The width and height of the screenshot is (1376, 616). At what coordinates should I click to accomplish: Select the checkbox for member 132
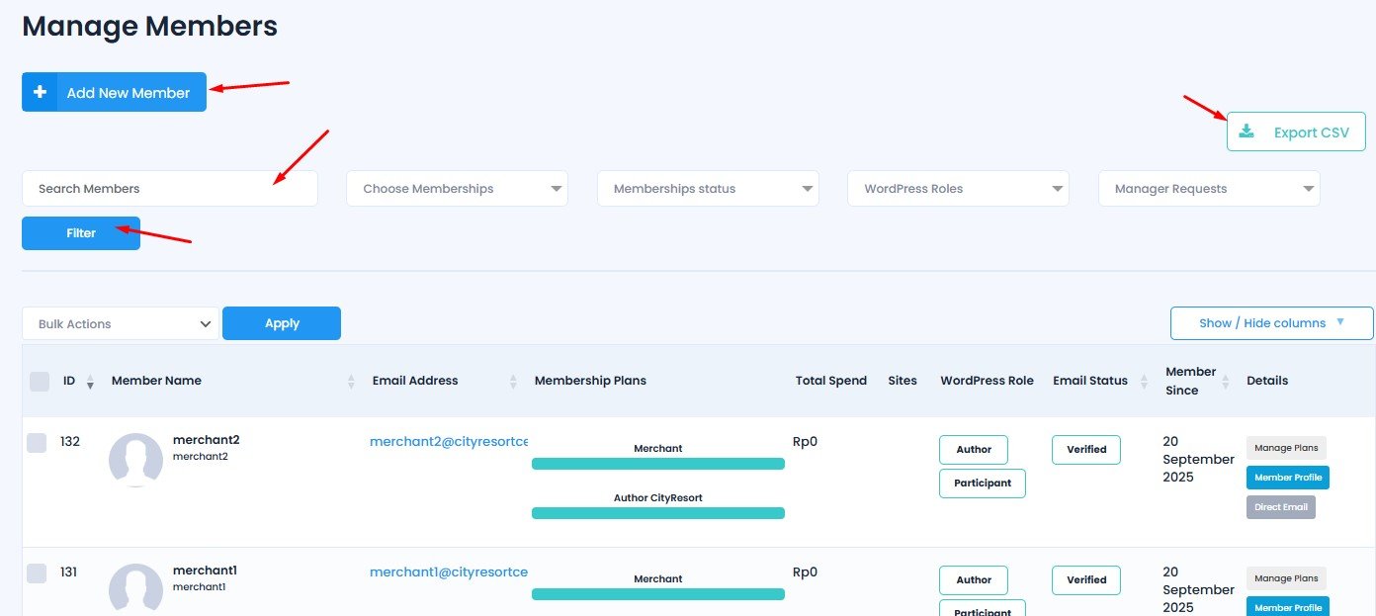(x=37, y=443)
